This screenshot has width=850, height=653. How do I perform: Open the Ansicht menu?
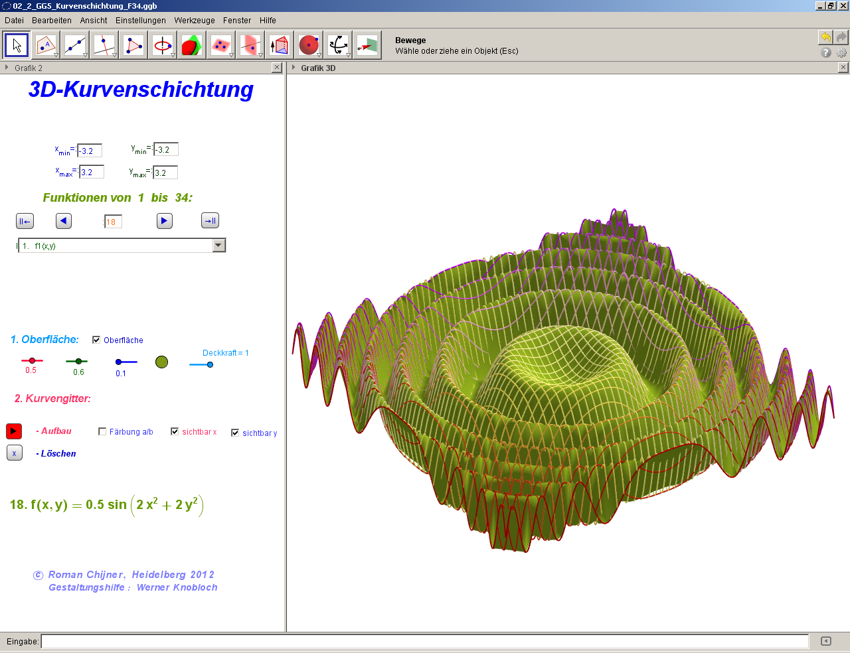(94, 21)
